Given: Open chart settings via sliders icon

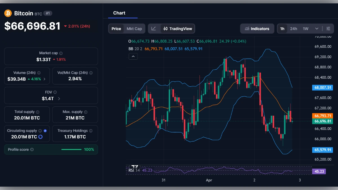Looking at the screenshot, I should pos(328,28).
